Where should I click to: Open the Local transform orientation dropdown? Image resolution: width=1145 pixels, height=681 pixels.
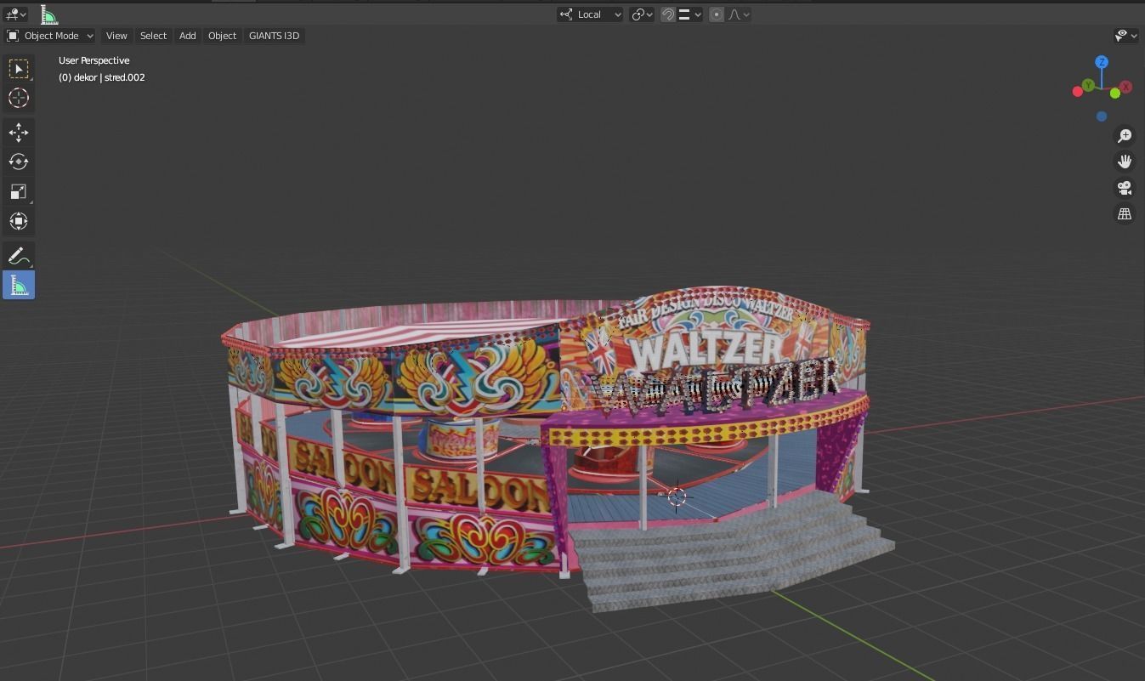pos(588,14)
